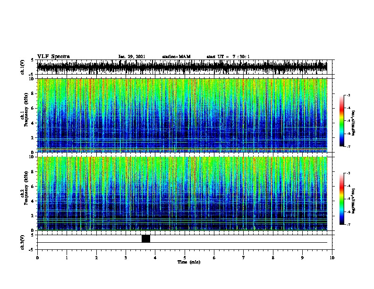Image resolution: width=374 pixels, height=289 pixels.
Task: Click the time axis tick label "0"
Action: tap(37, 258)
